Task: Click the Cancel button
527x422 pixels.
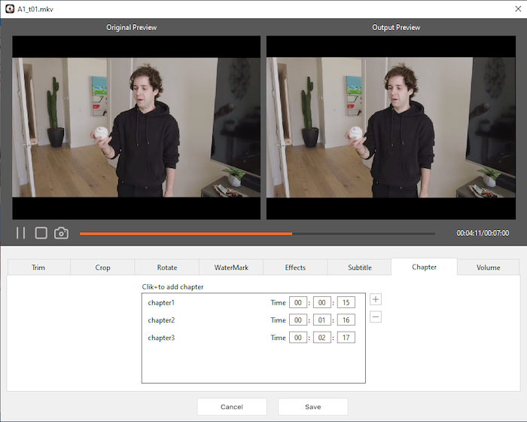Action: [231, 407]
